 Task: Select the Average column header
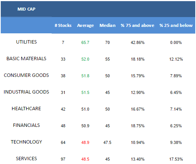click(85, 25)
